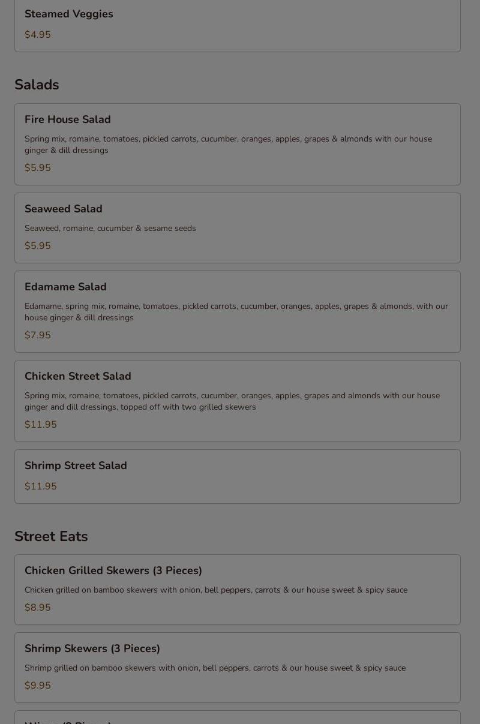Click the Steamed Veggies $4.95 price

click(x=38, y=35)
